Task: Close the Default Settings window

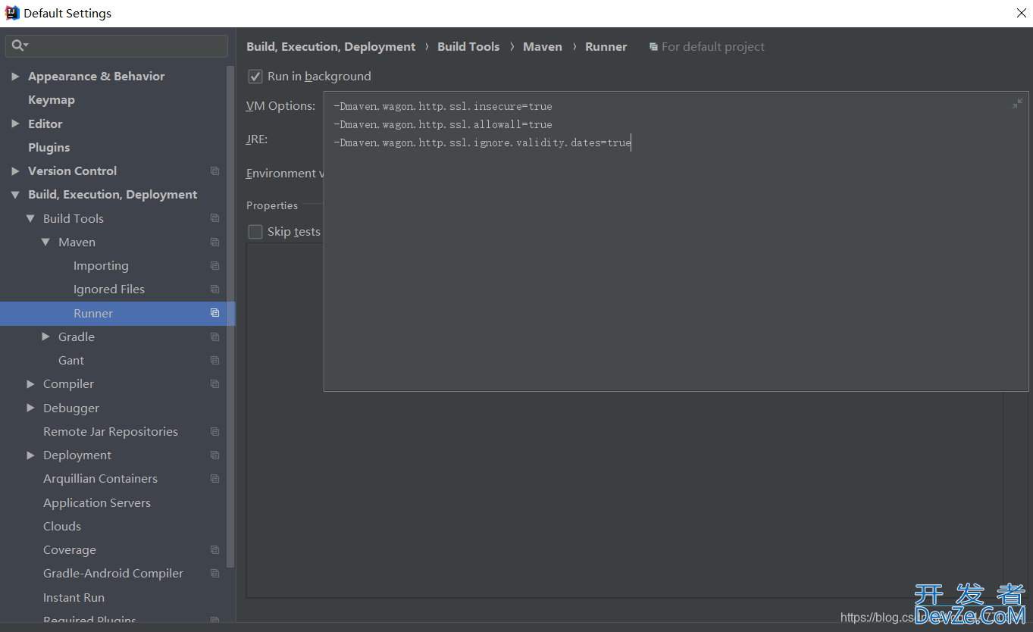Action: pyautogui.click(x=1020, y=13)
